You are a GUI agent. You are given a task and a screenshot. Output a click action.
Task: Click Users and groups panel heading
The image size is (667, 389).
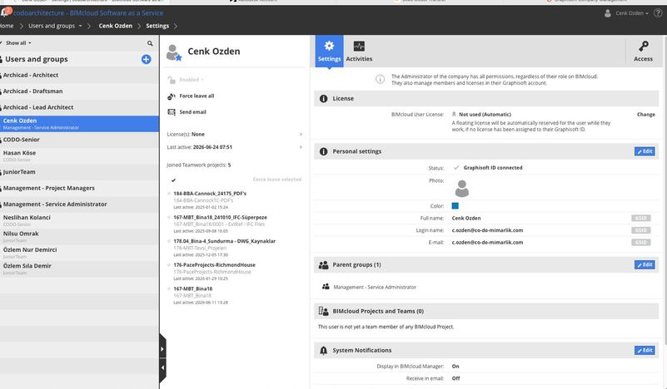(36, 60)
